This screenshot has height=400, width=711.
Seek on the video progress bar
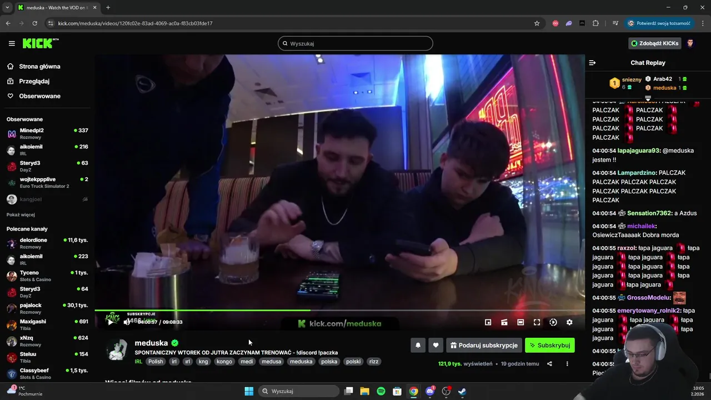(339, 310)
